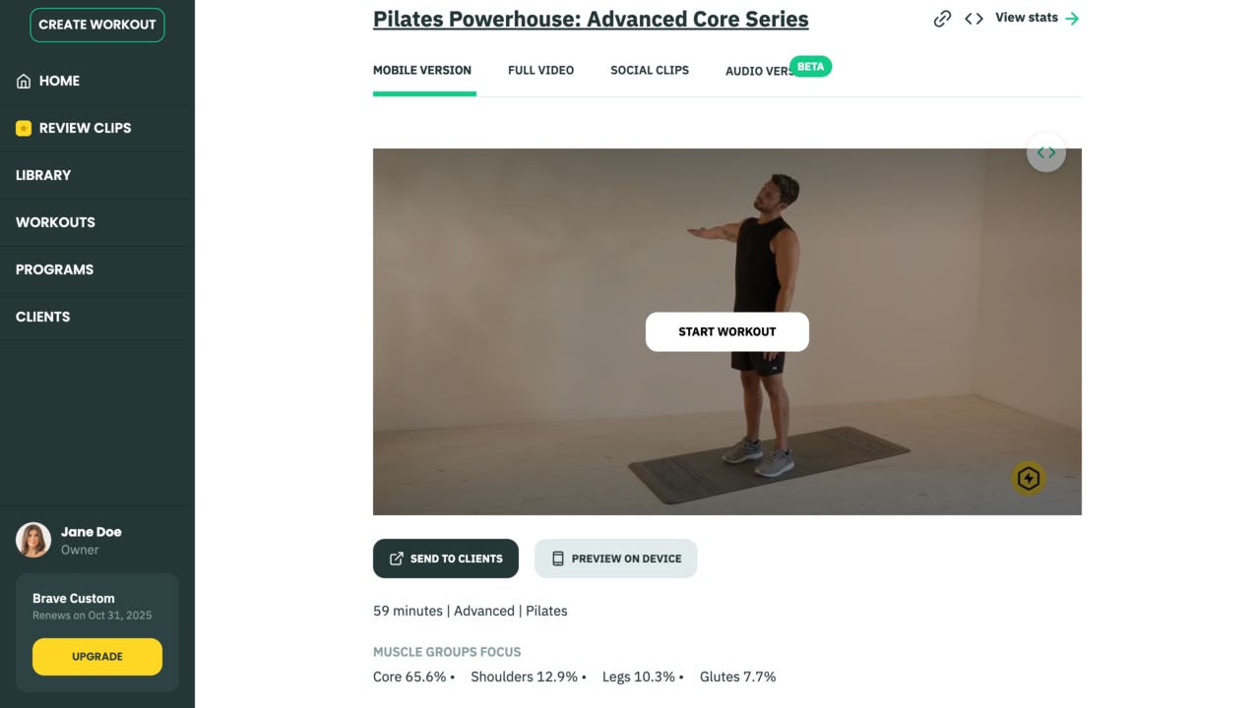
Task: Click the round code icon on the video
Action: pos(1045,152)
